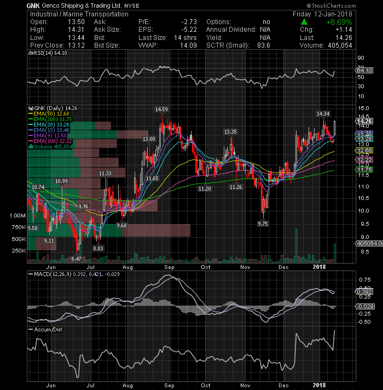Click the latest green volume bar
This screenshot has height=390, width=383.
click(335, 253)
